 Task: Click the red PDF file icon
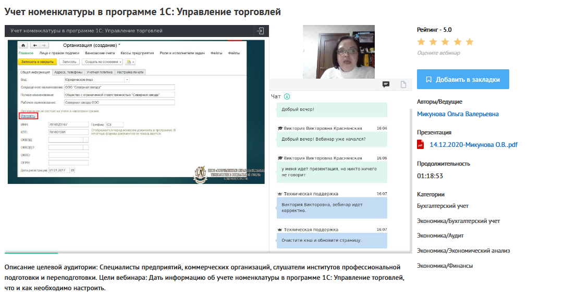421,145
